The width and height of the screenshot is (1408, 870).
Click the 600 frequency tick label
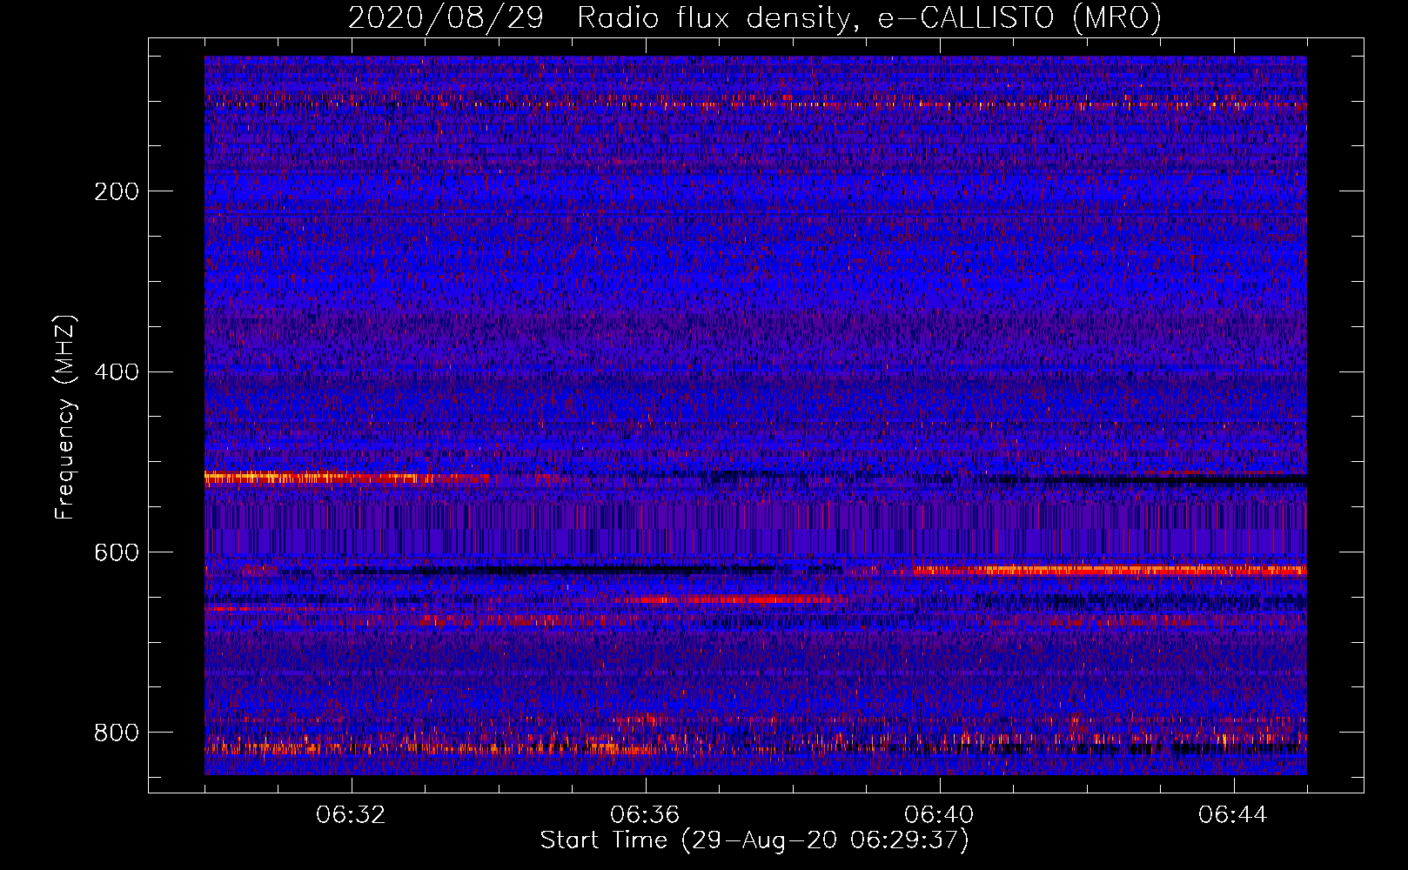pos(116,552)
